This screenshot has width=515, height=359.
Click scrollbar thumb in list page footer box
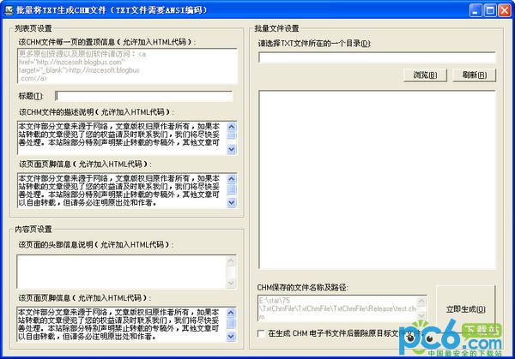tap(232, 189)
